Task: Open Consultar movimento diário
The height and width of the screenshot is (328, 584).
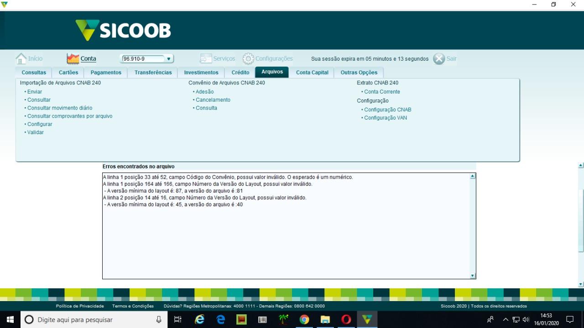Action: tap(60, 108)
